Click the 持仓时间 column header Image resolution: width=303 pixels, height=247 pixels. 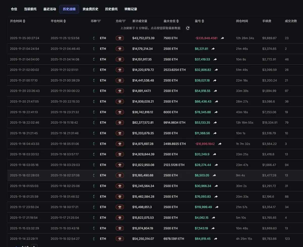click(242, 21)
